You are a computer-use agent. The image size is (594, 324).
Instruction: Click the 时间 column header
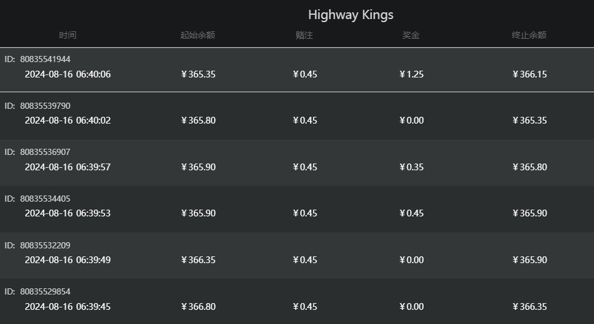tap(68, 36)
